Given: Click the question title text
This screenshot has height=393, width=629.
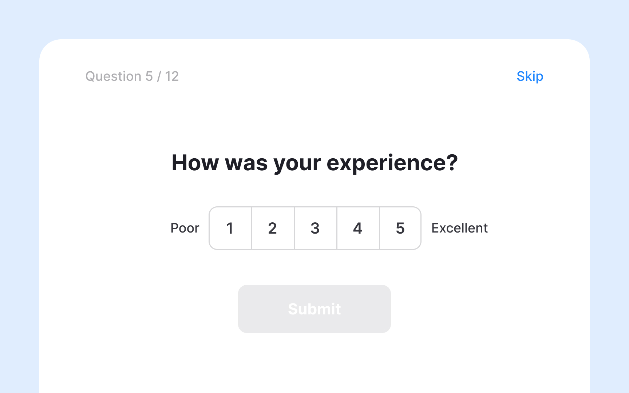Looking at the screenshot, I should (314, 163).
